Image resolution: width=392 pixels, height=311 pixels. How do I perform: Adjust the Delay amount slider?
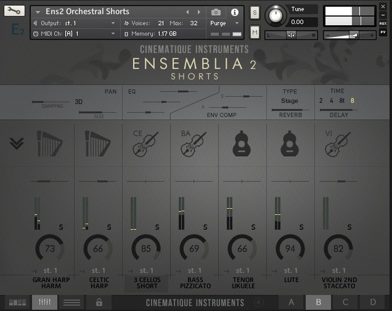click(x=338, y=110)
